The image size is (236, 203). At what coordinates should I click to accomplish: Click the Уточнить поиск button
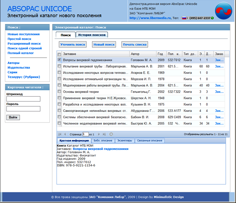point(73,44)
